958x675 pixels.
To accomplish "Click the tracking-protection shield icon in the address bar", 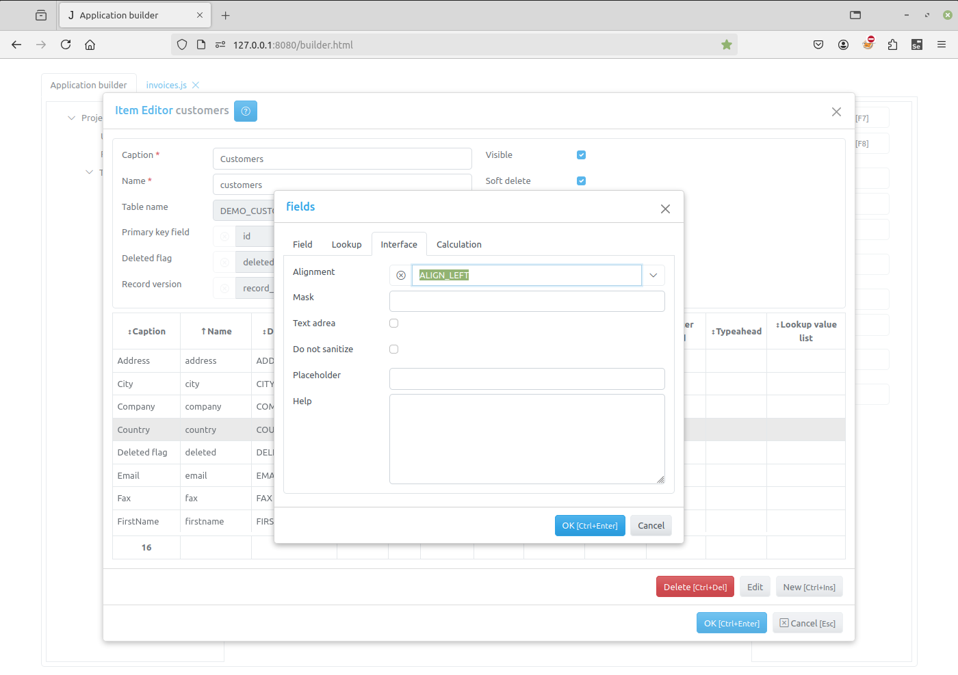I will coord(181,44).
